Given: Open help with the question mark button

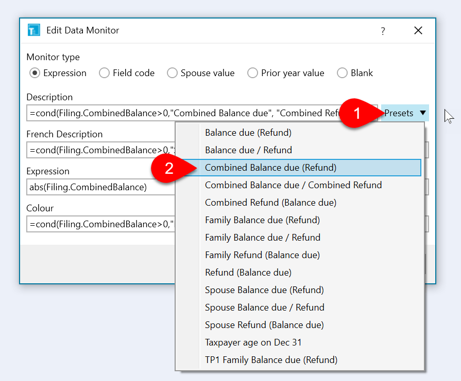Looking at the screenshot, I should point(383,30).
